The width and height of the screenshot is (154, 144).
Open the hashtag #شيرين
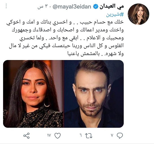coord(115,15)
